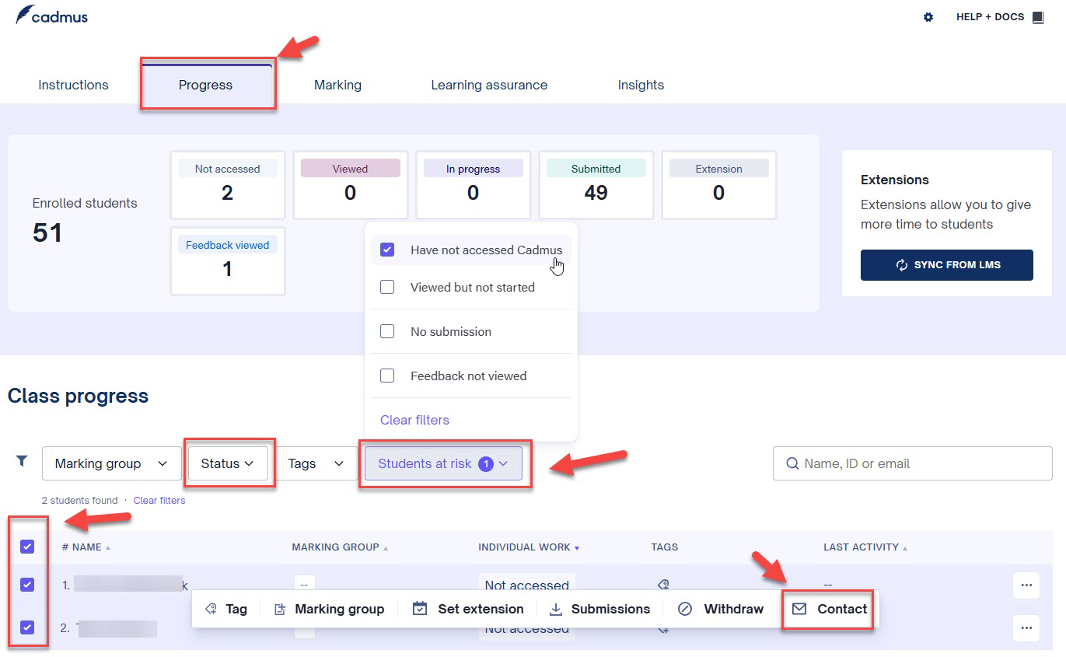Click the Contact envelope icon
Viewport: 1066px width, 657px height.
coord(799,609)
